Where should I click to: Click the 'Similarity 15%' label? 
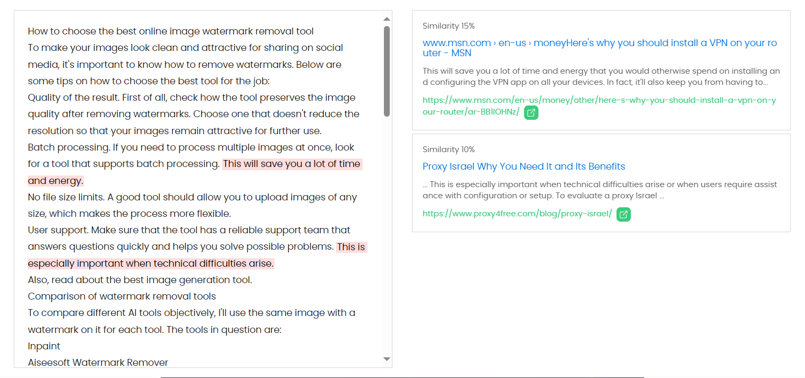coord(448,26)
